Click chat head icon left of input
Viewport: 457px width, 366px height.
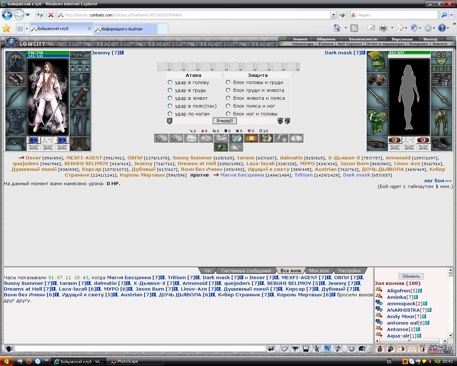point(9,348)
